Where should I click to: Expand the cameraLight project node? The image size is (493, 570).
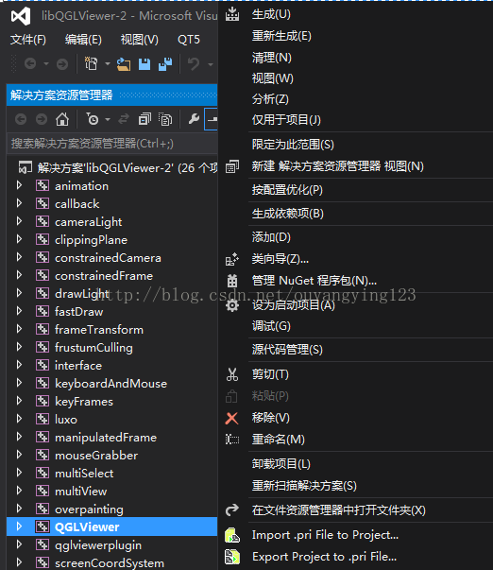pyautogui.click(x=19, y=221)
